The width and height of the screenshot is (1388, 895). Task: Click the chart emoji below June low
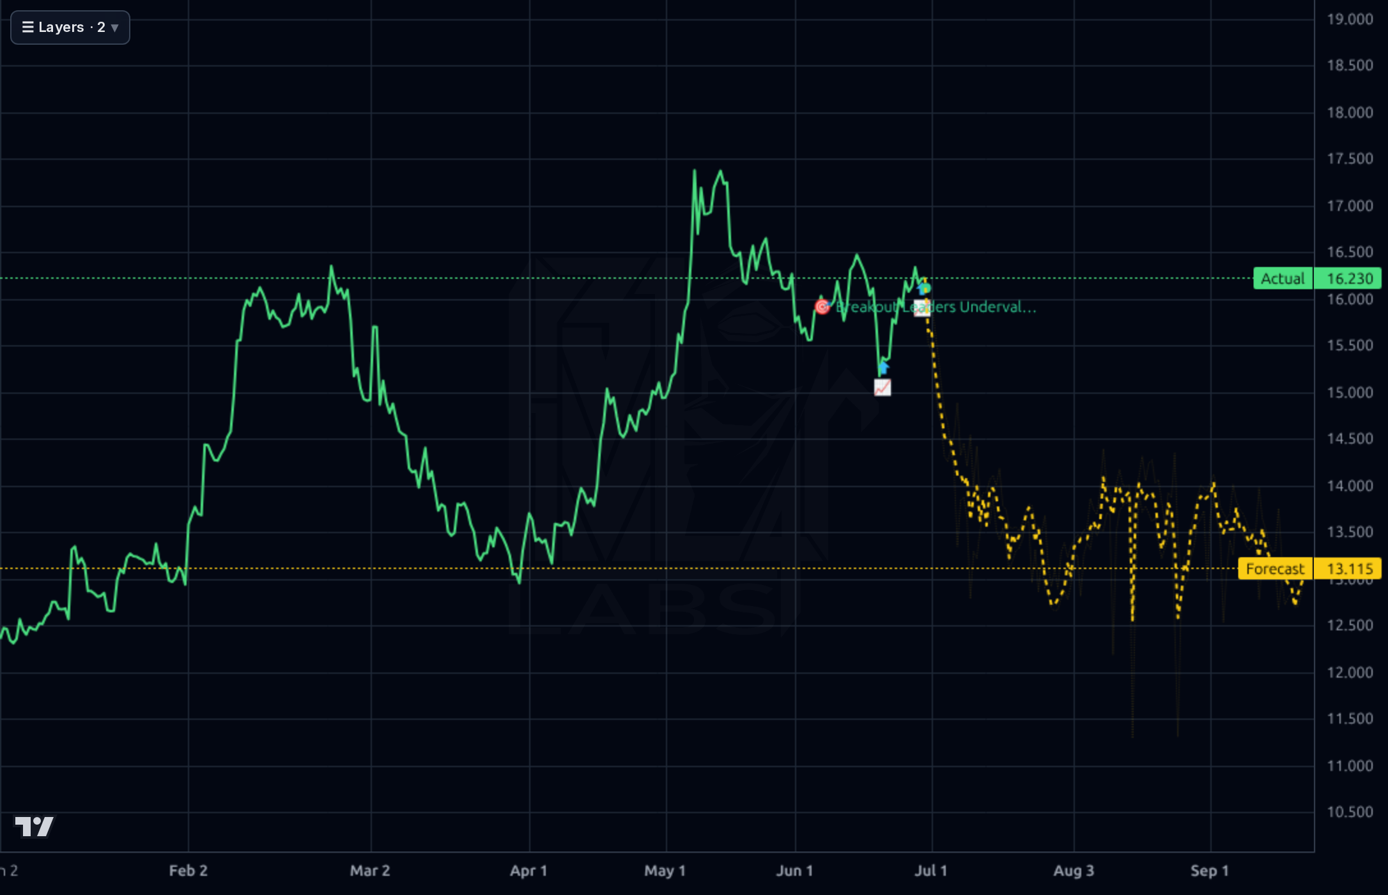coord(883,387)
